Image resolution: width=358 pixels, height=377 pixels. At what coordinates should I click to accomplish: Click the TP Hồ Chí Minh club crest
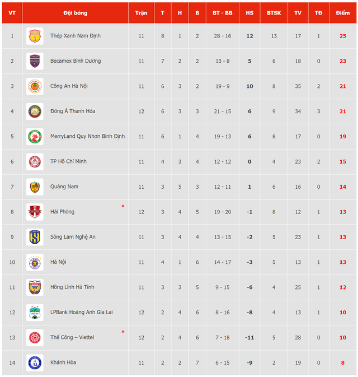(x=35, y=161)
